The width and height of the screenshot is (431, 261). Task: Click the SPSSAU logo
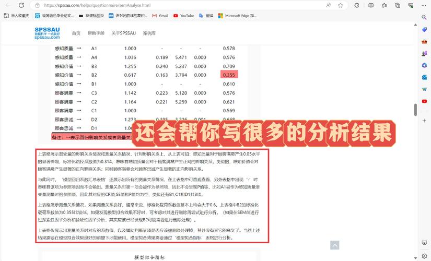pyautogui.click(x=47, y=33)
